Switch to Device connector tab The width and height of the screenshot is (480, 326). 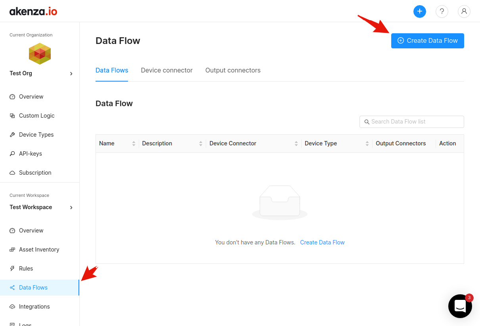166,71
